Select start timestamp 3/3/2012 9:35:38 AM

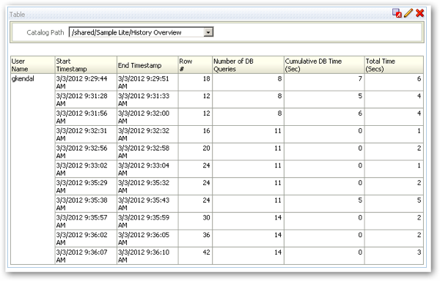(86, 203)
